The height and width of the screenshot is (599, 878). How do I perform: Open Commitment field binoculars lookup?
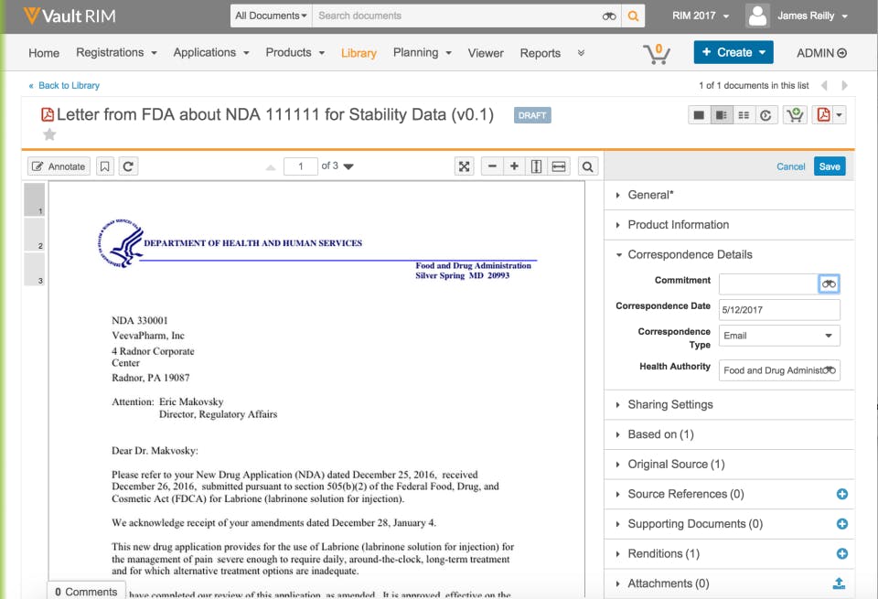pos(829,283)
